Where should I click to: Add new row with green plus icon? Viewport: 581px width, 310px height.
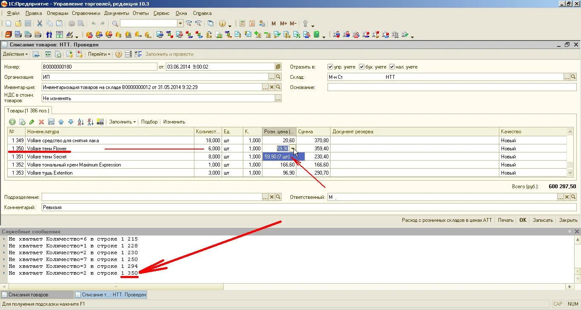click(12, 122)
